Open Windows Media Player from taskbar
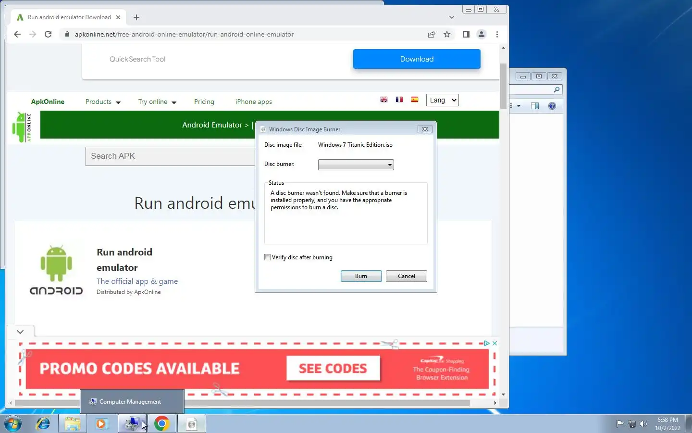 click(101, 424)
